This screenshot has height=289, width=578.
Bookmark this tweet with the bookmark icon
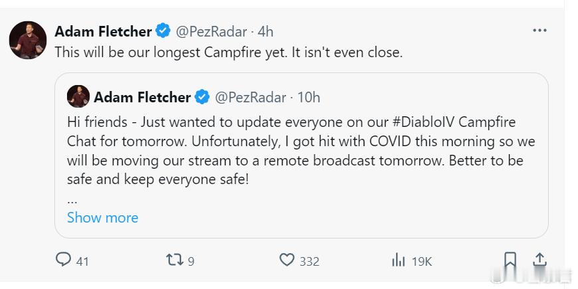(510, 260)
